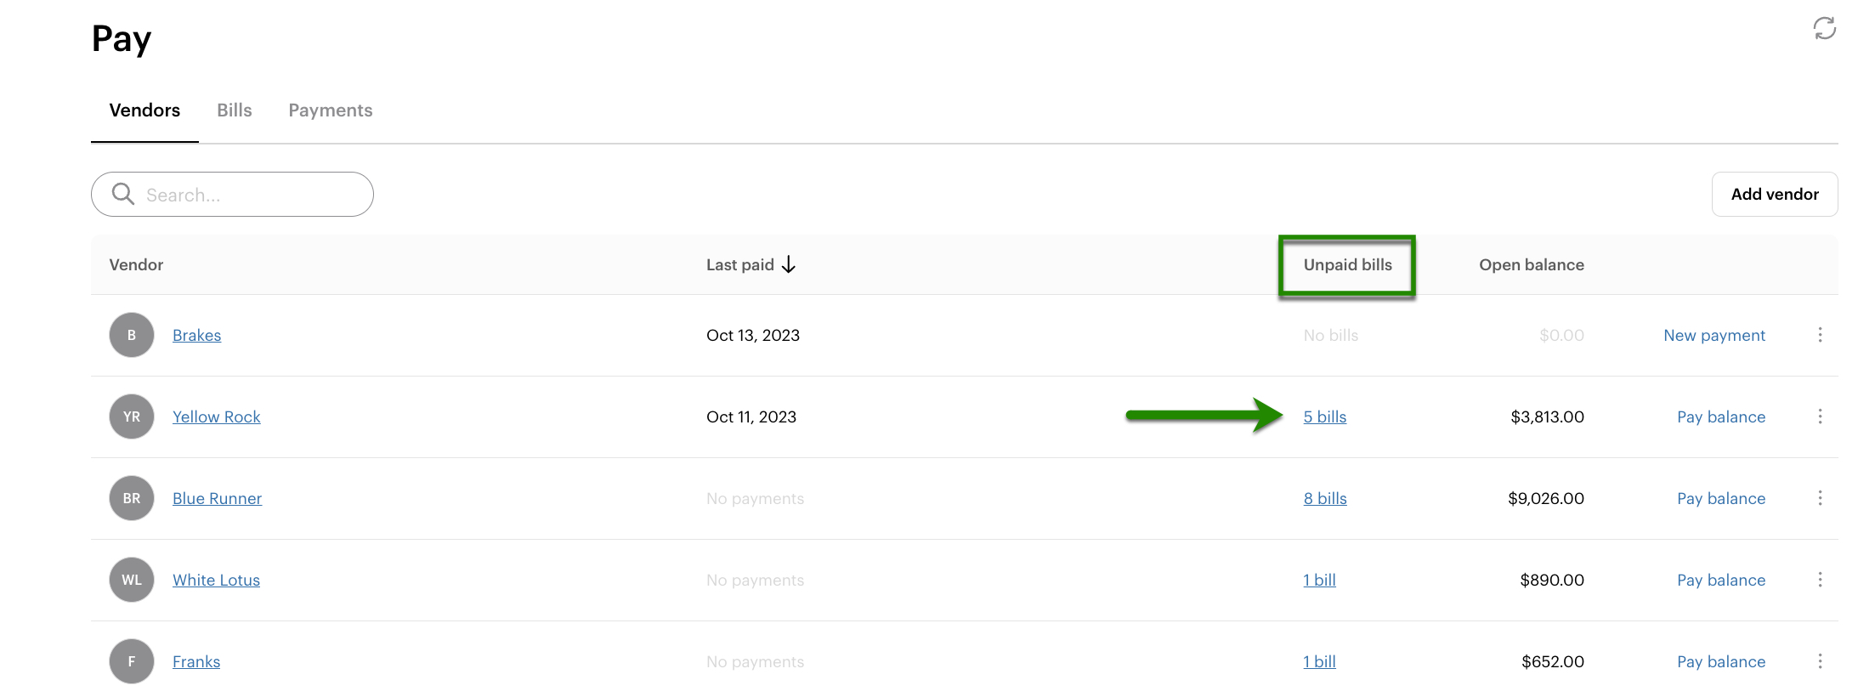Open more options menu for Brakes
Image resolution: width=1875 pixels, height=697 pixels.
point(1820,335)
